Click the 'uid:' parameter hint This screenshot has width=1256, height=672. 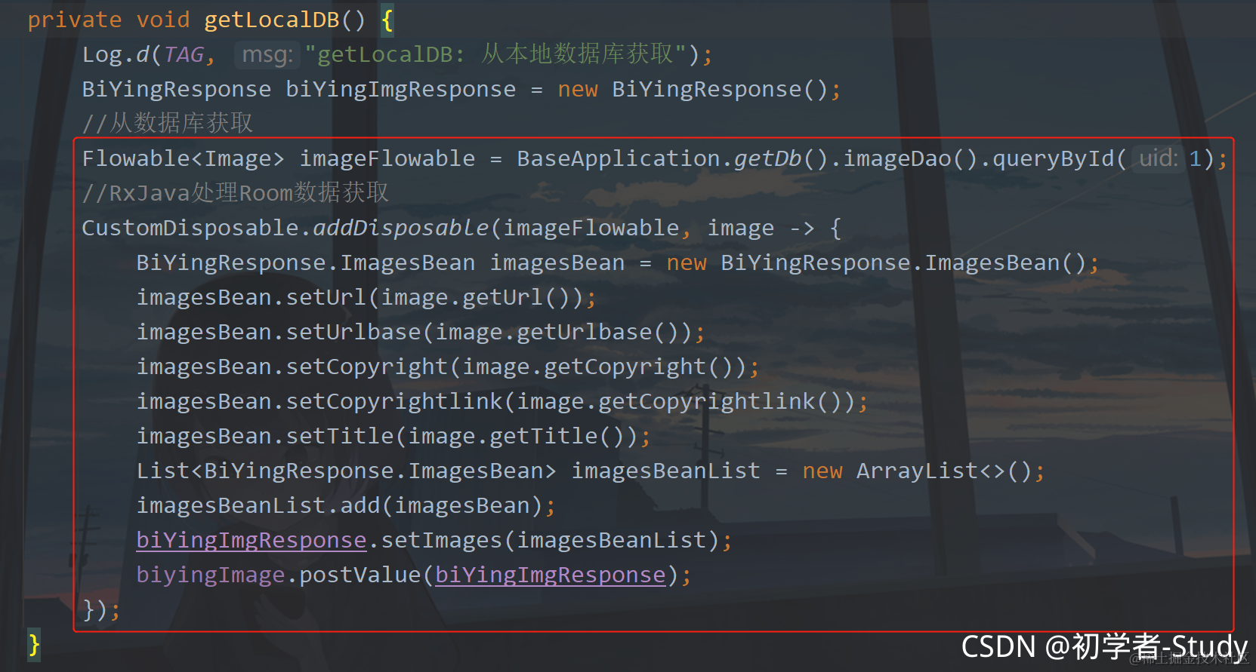(1159, 158)
